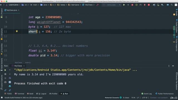Screen dimensions: 178x100
Task: Click cursor position 11:14 in status bar
Action: click(133, 97)
